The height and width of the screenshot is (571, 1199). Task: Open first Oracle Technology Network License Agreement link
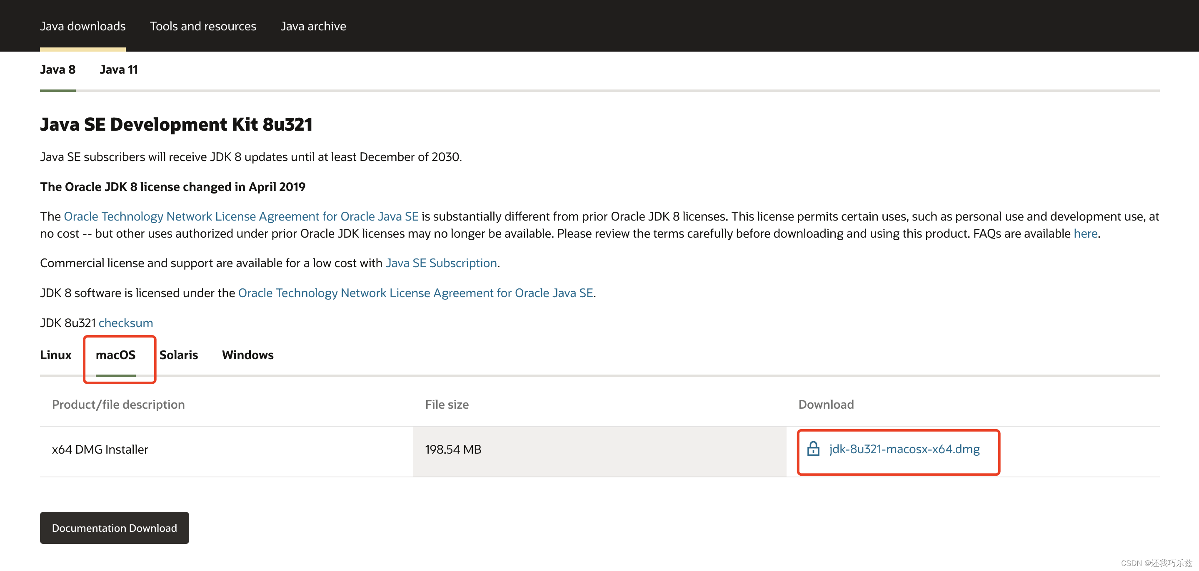click(241, 217)
